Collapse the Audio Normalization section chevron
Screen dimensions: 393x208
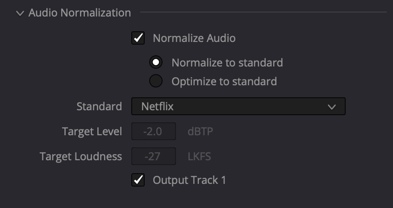pyautogui.click(x=20, y=13)
